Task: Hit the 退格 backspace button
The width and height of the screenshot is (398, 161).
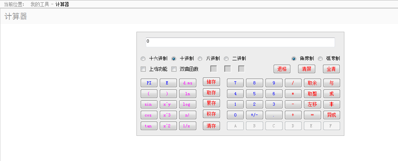Action: point(282,69)
